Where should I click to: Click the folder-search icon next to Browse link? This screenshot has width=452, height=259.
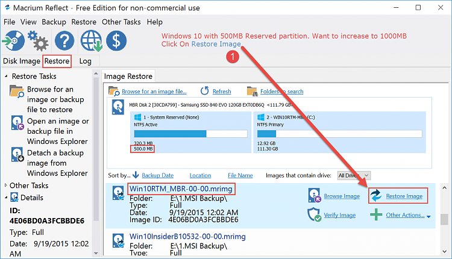[114, 91]
